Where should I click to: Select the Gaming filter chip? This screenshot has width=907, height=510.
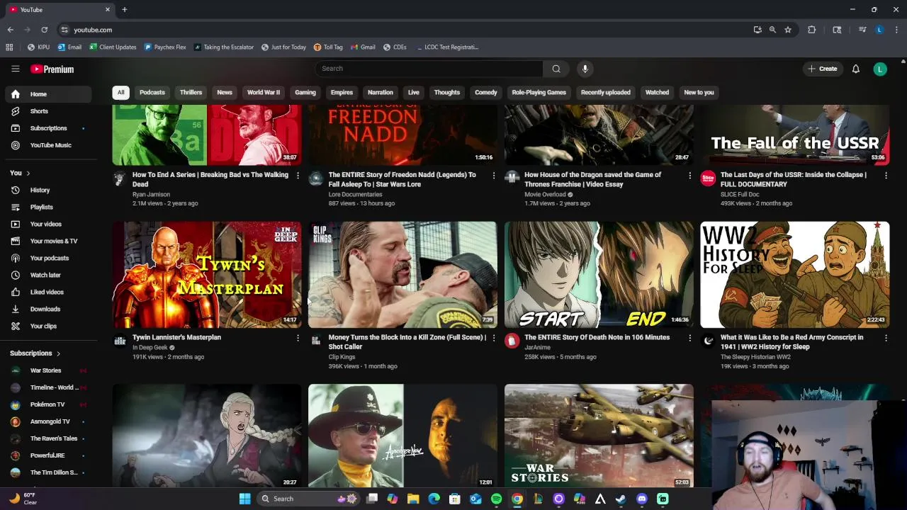point(305,92)
